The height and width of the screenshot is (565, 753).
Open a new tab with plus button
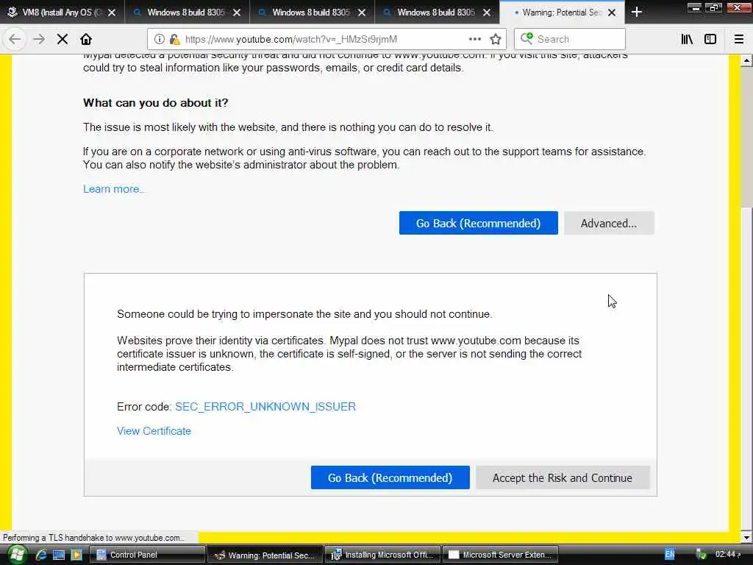pyautogui.click(x=637, y=12)
